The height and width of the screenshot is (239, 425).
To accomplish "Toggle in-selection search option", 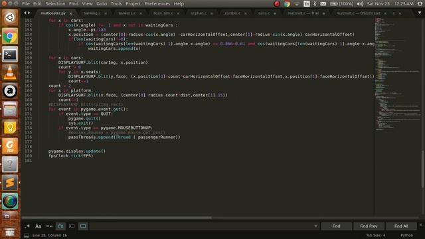I will click(72, 226).
